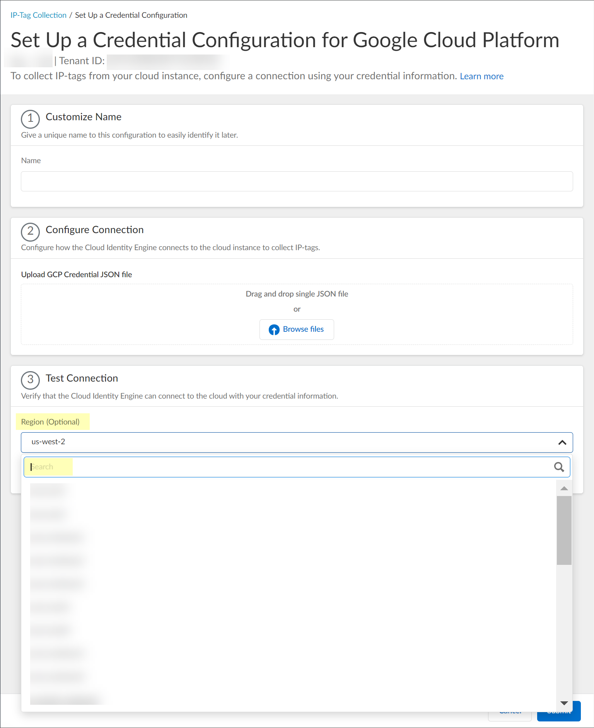Click the Set Up a Credential Configuration breadcrumb

pos(131,15)
